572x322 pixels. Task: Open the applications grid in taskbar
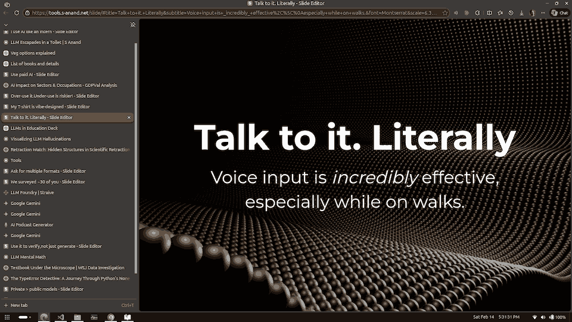[7, 317]
